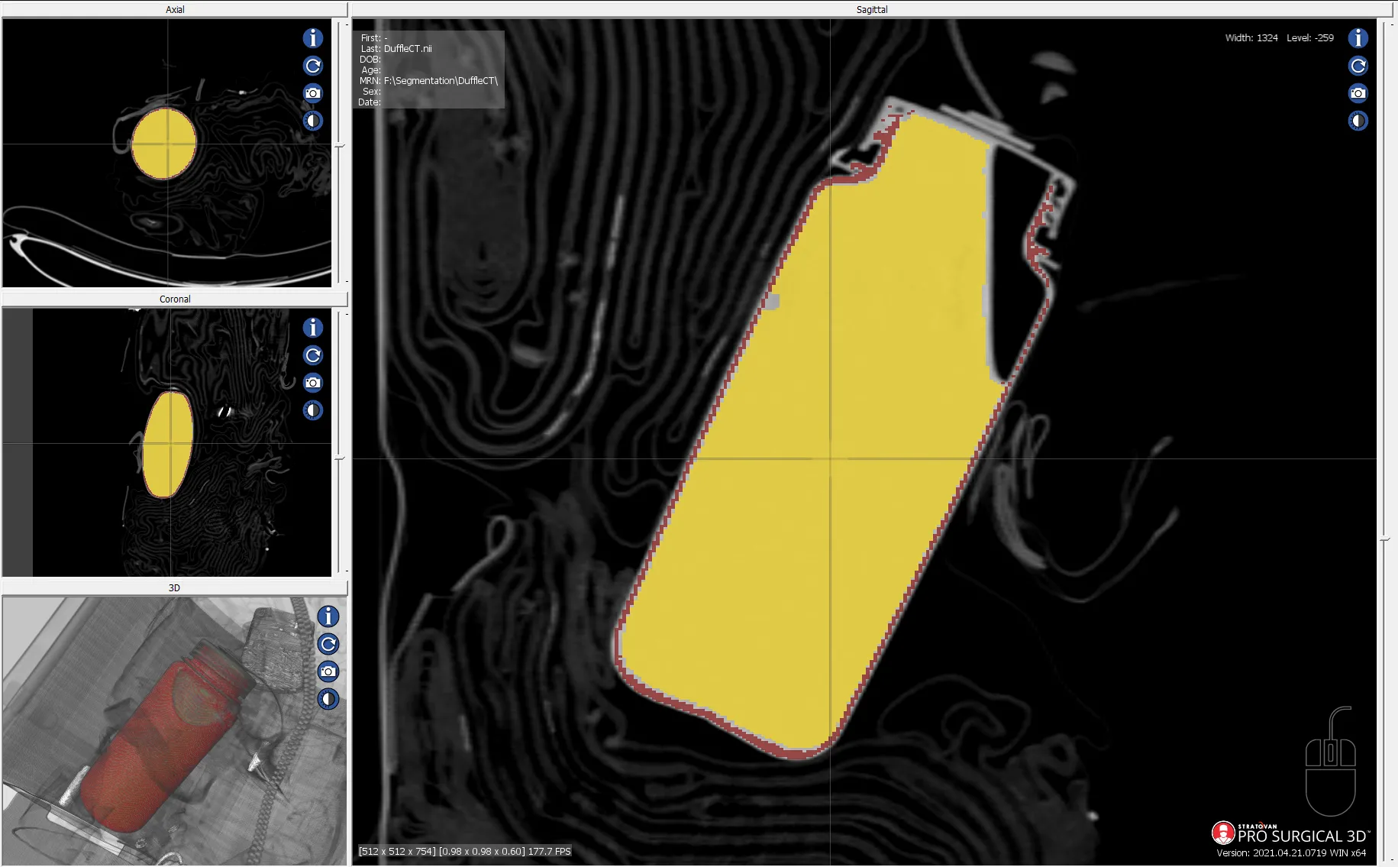Capture Coronal view with the camera icon
Viewport: 1398px width, 867px height.
(x=313, y=383)
